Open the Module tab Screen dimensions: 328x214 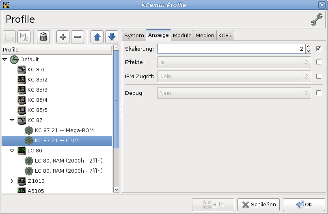pos(182,35)
